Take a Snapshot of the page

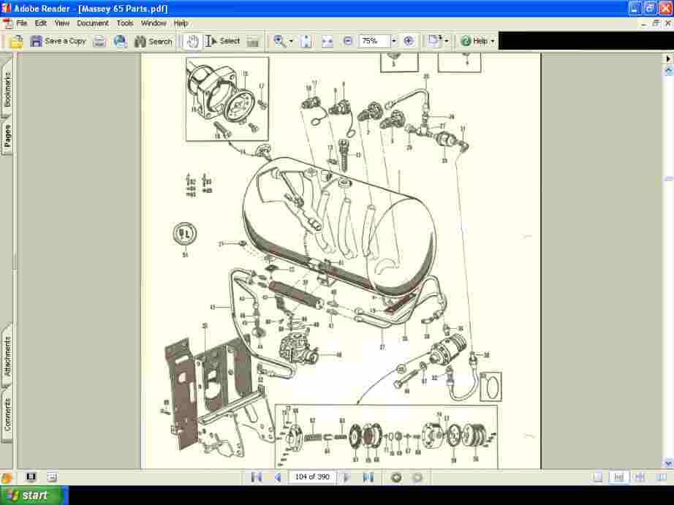click(252, 41)
